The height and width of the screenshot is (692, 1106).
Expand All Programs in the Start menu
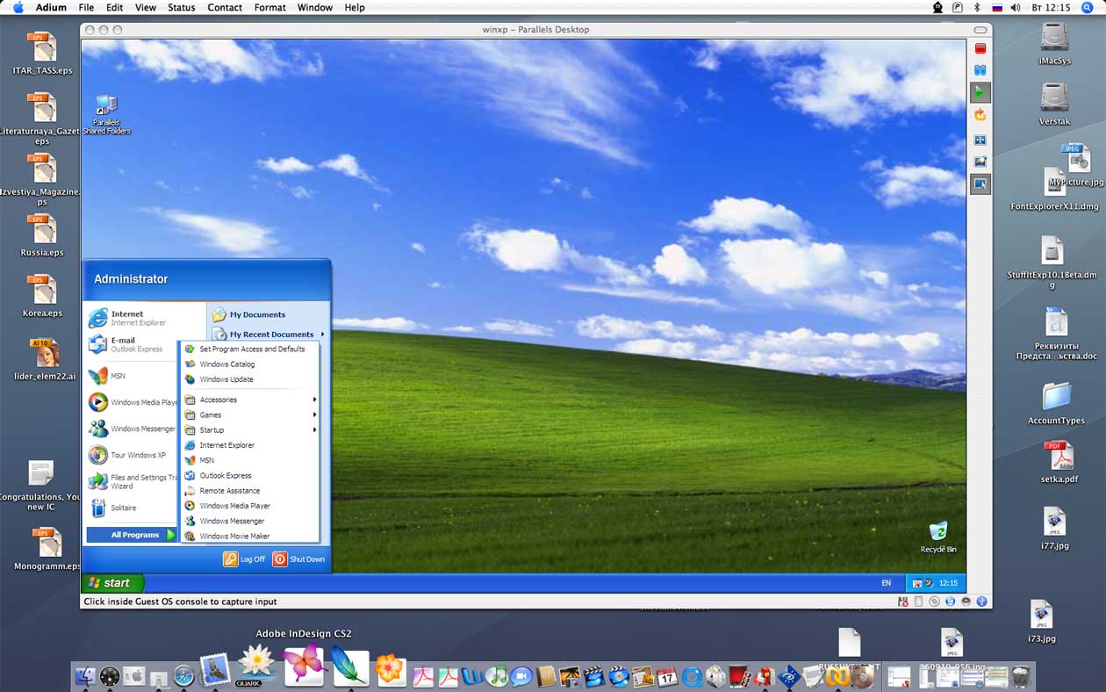pyautogui.click(x=132, y=535)
